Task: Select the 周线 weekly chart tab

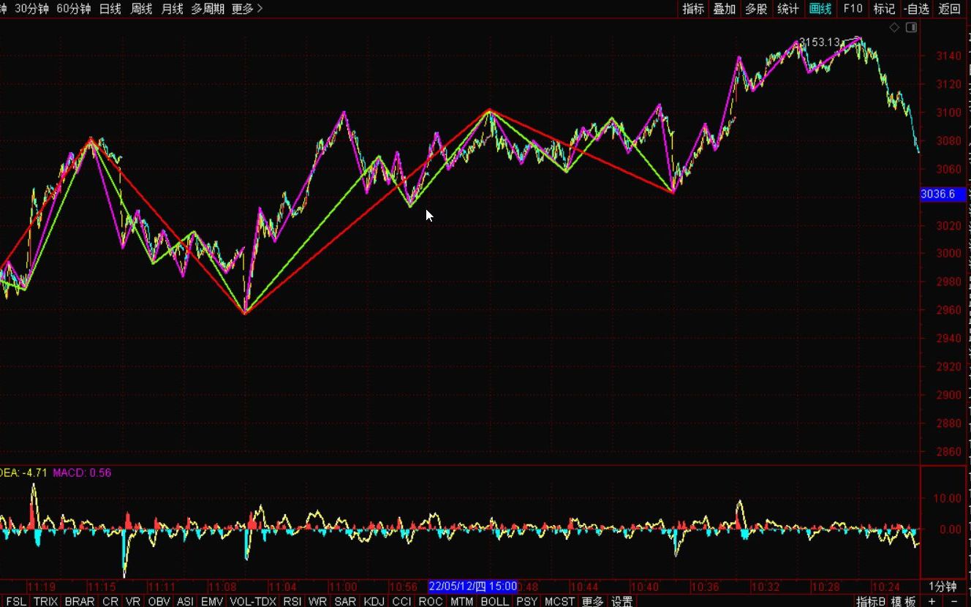Action: (141, 9)
